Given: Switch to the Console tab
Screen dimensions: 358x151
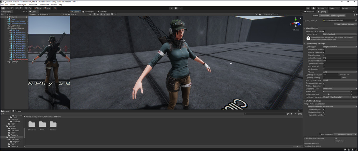Looking at the screenshot, I should (x=17, y=111).
